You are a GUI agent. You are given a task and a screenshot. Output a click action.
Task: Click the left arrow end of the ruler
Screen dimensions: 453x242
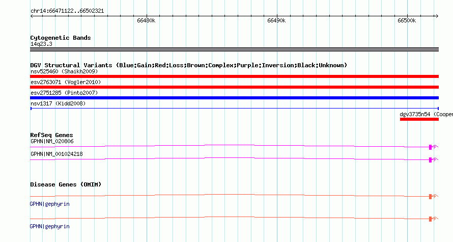32,16
